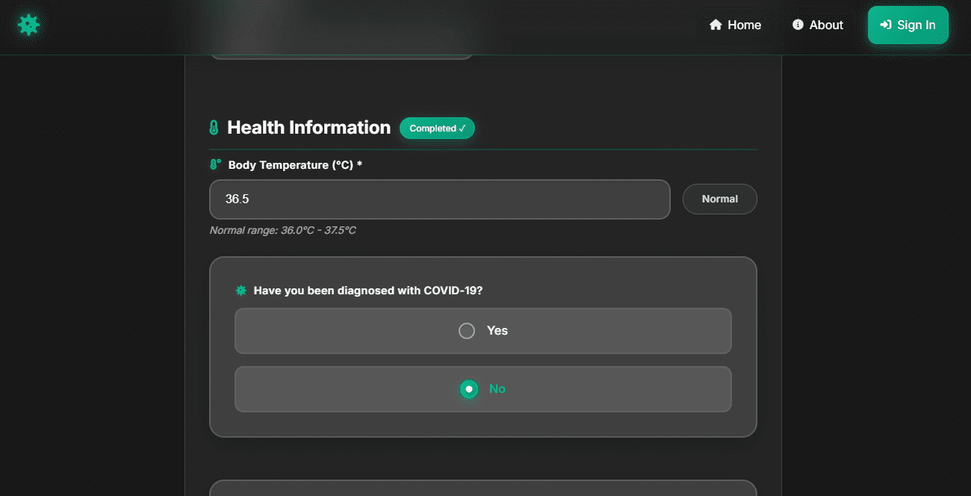This screenshot has height=496, width=971.
Task: Open the partially visible section below the form
Action: pos(483,489)
